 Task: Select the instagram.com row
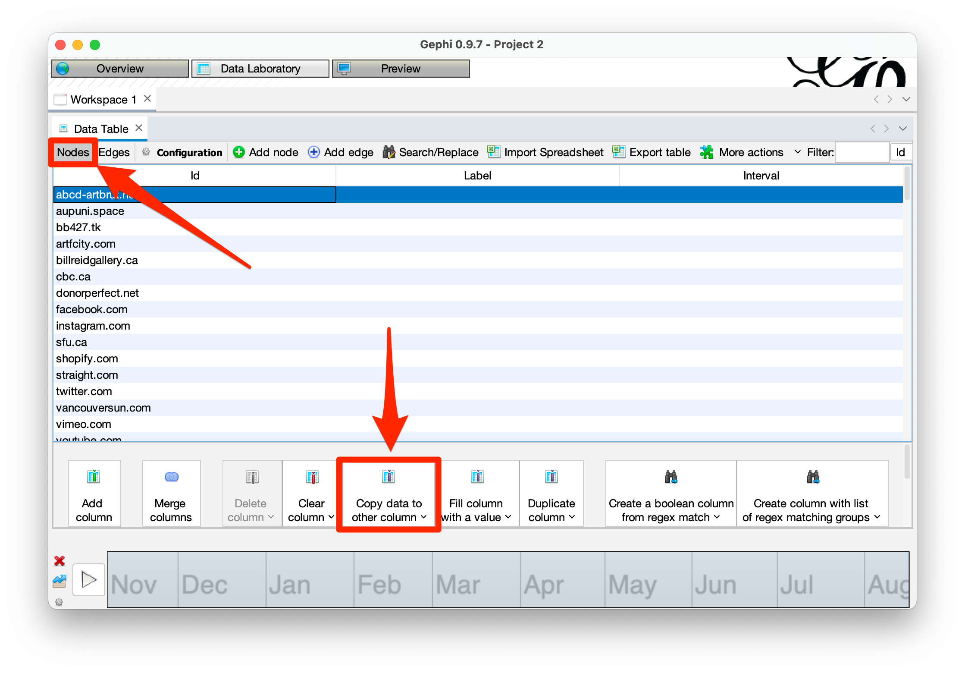[x=478, y=326]
